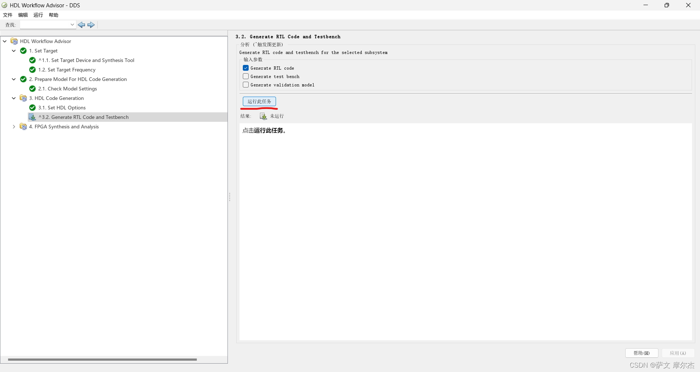Select 3.1. Set HDL Options task
The height and width of the screenshot is (372, 700).
(x=62, y=108)
